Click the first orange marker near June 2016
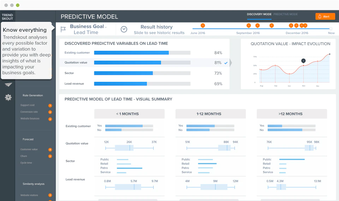The width and height of the screenshot is (339, 201). 203,25
